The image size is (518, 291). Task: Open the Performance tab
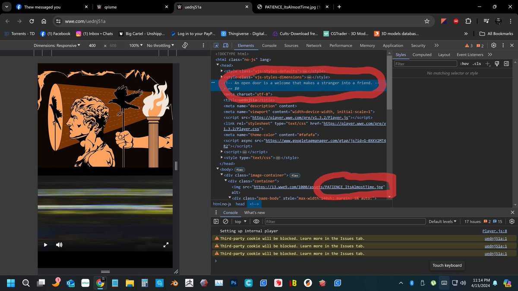341,45
